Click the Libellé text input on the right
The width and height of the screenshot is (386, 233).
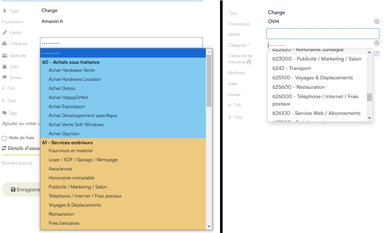322,34
